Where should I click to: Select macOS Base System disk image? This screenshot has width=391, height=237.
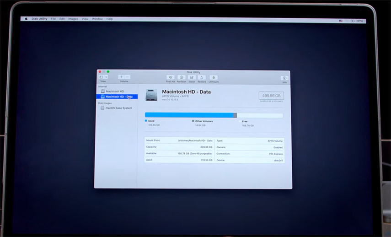pos(116,108)
